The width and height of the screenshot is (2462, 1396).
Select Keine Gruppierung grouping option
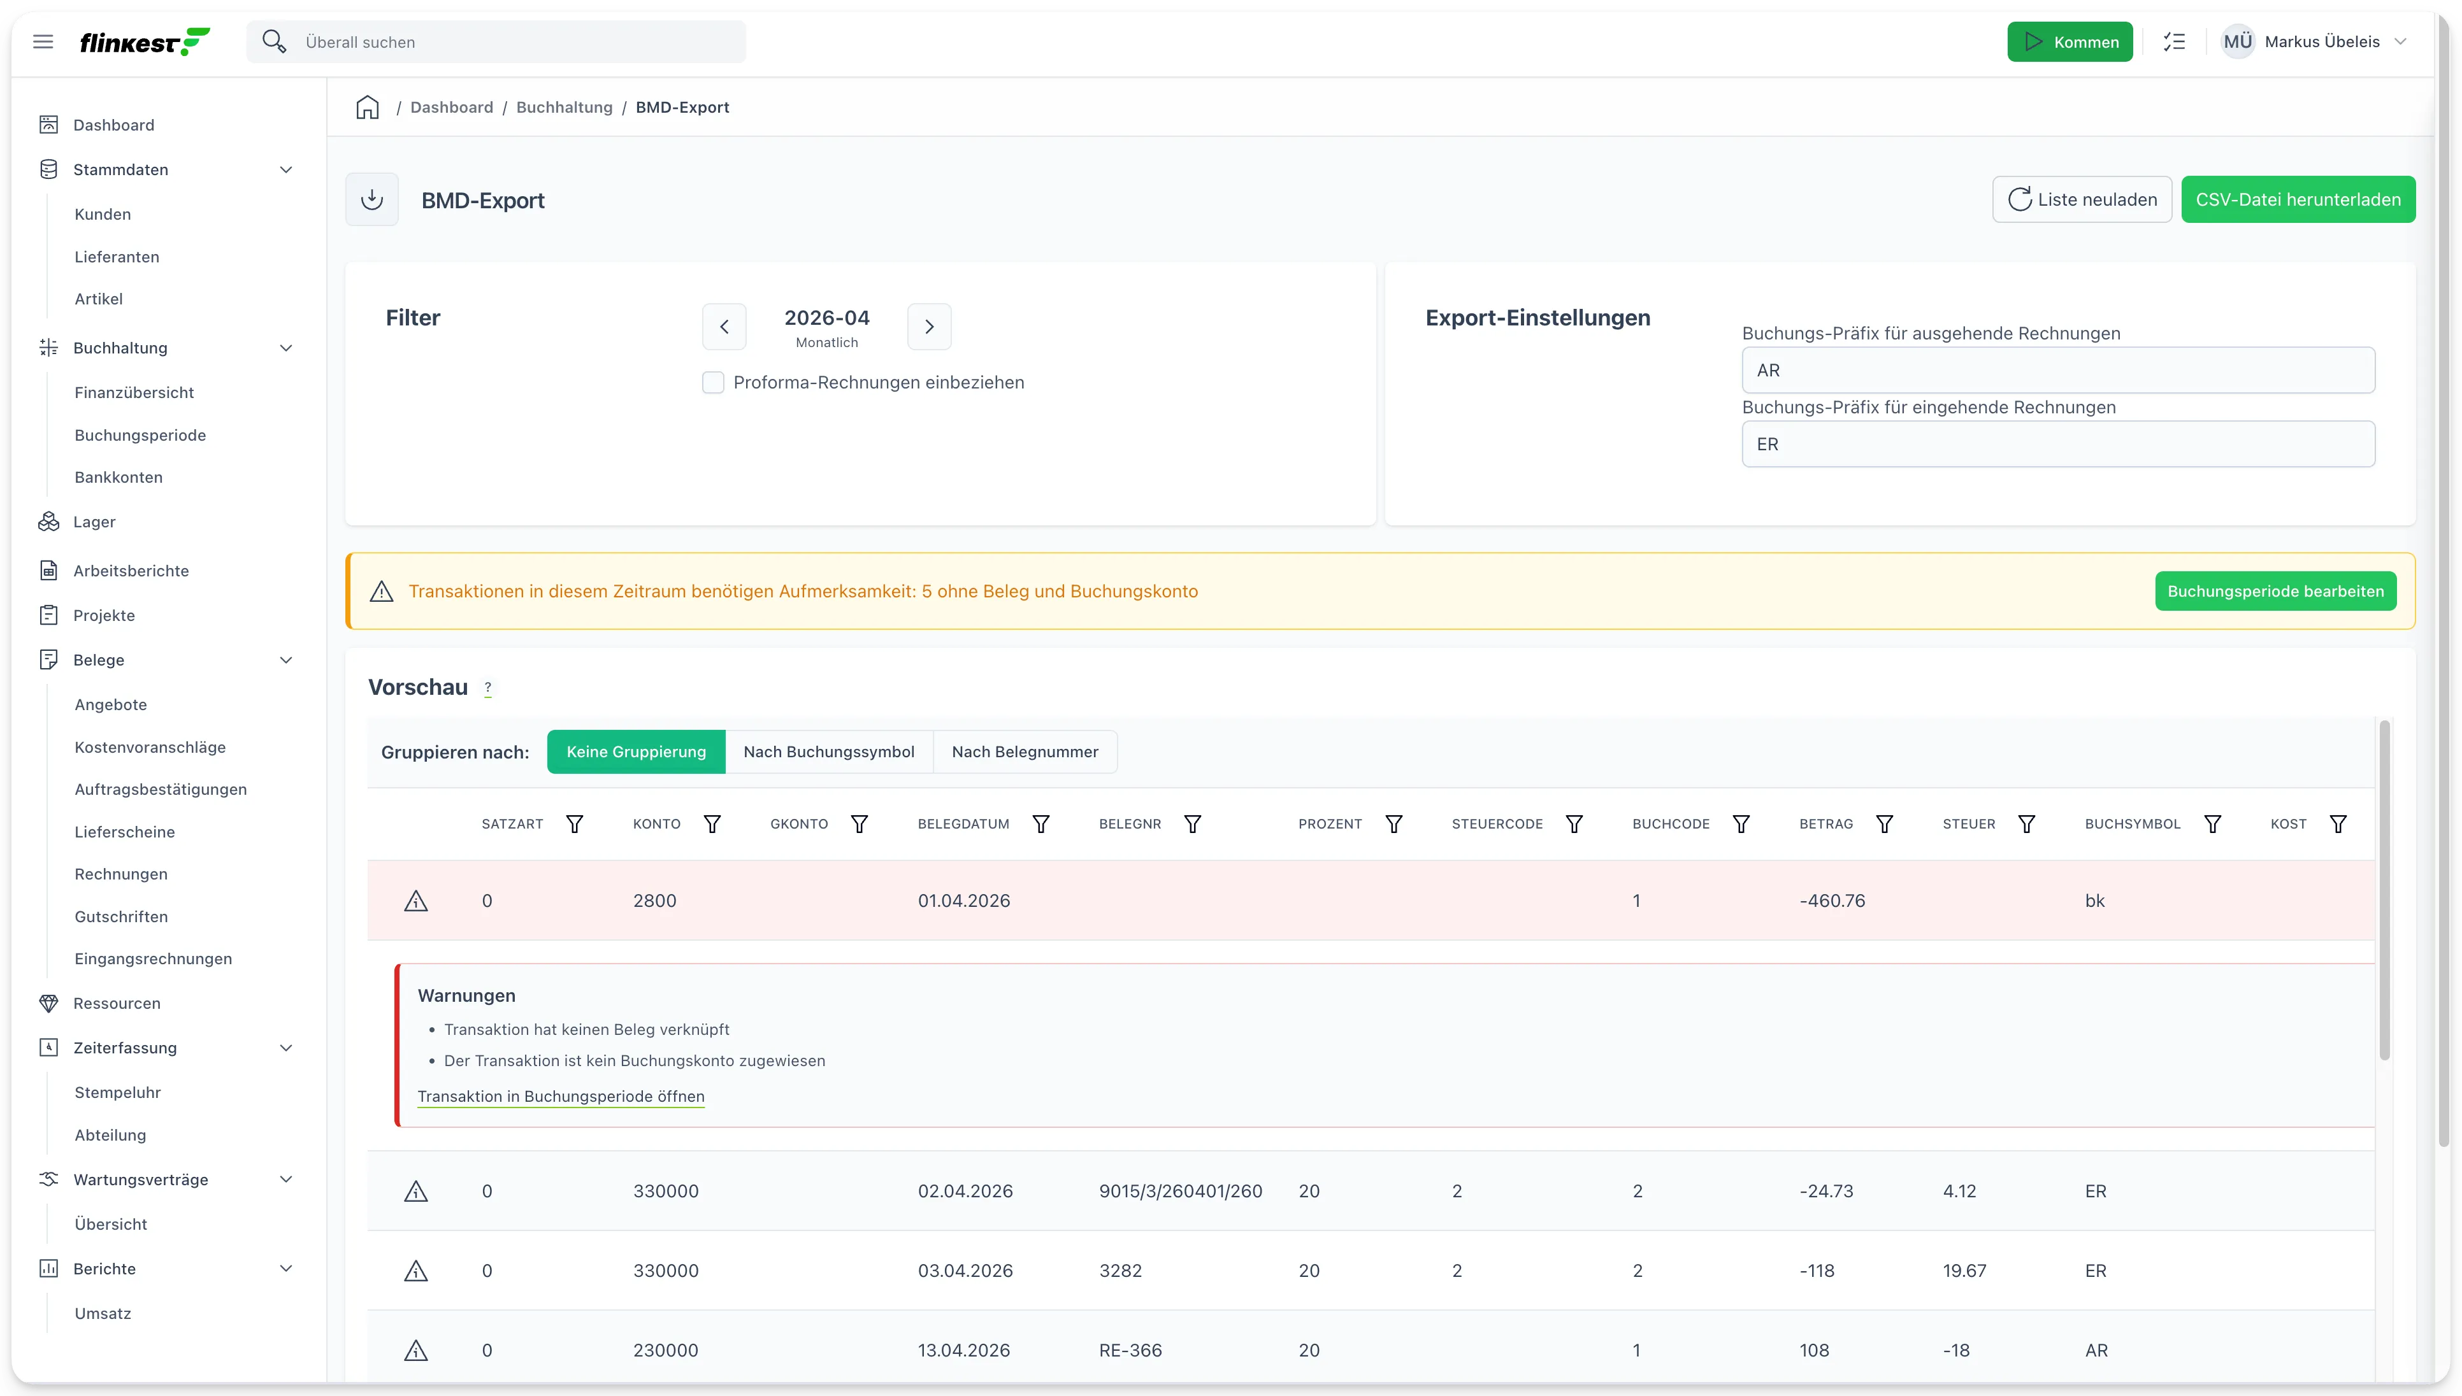[x=636, y=751]
